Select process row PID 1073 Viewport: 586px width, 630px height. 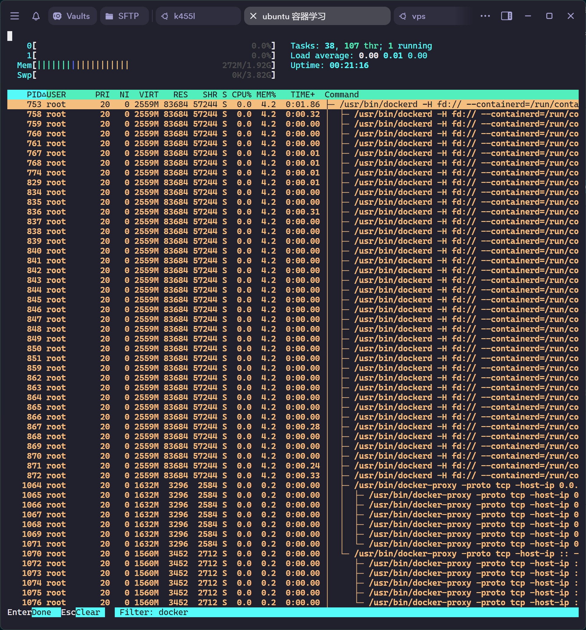point(293,573)
